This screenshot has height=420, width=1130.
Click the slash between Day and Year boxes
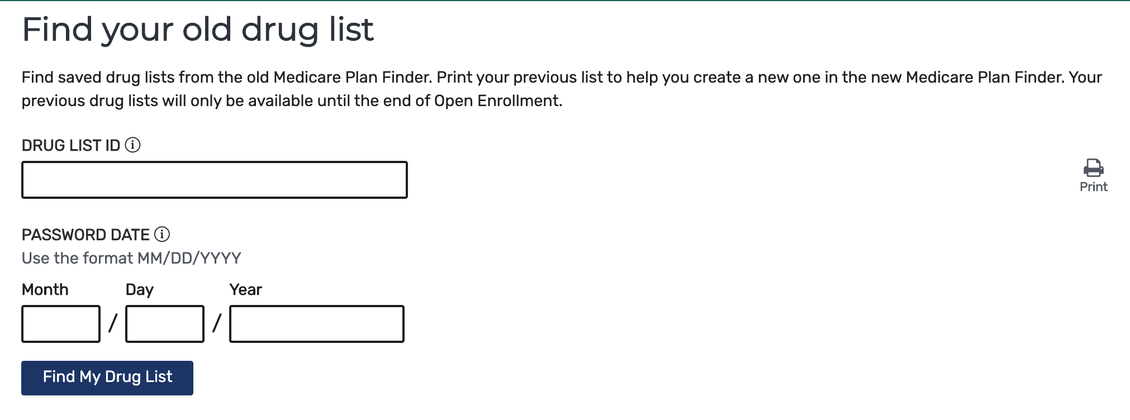pos(217,323)
